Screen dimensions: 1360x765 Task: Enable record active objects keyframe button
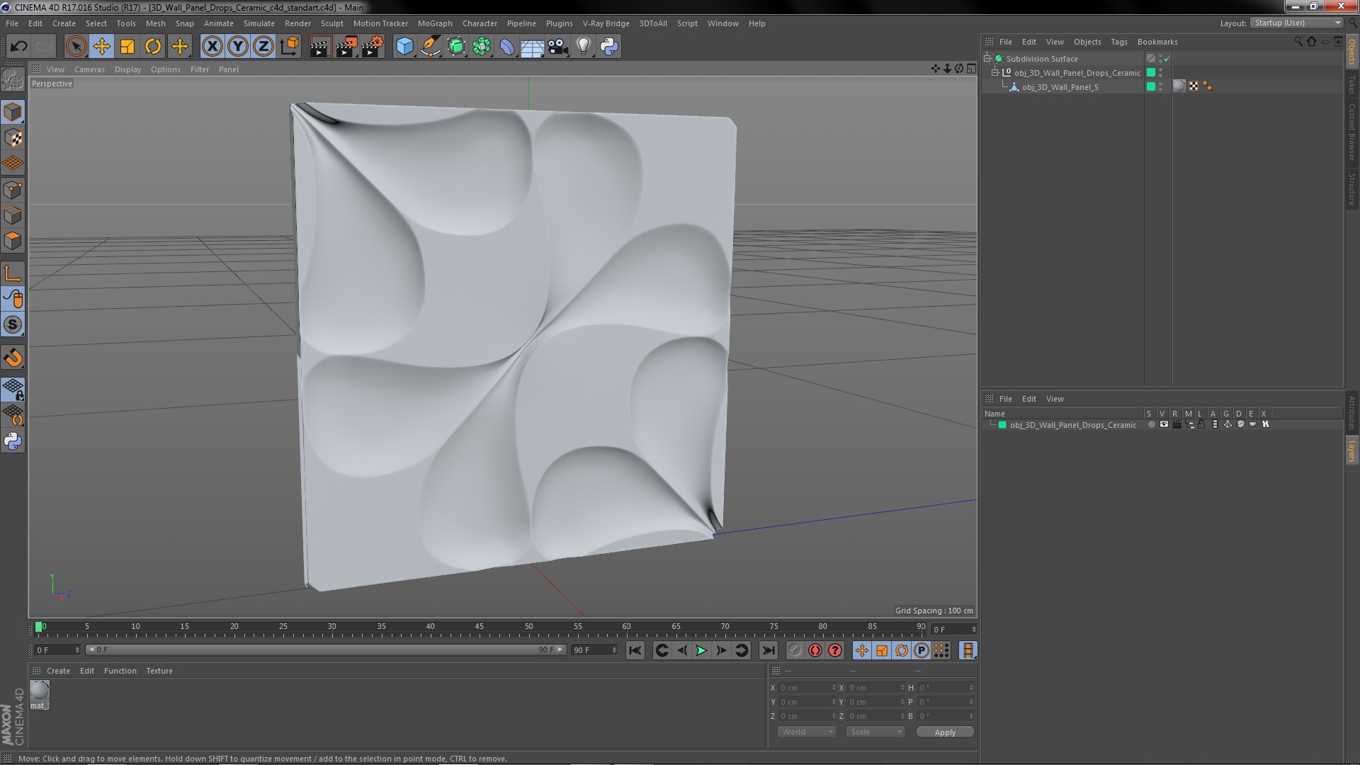point(795,650)
